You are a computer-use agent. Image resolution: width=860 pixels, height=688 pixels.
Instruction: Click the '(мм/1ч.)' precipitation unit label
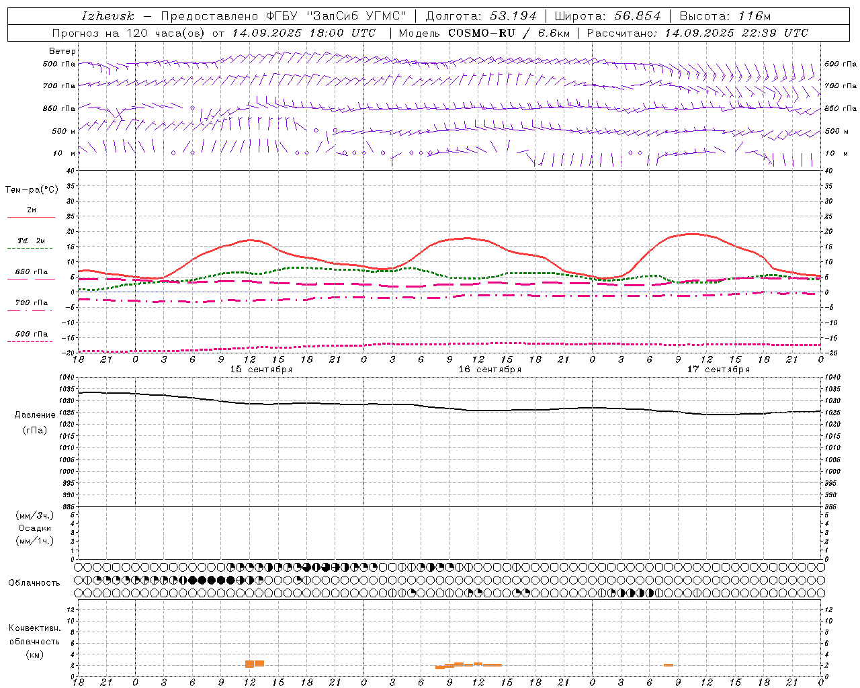click(34, 541)
